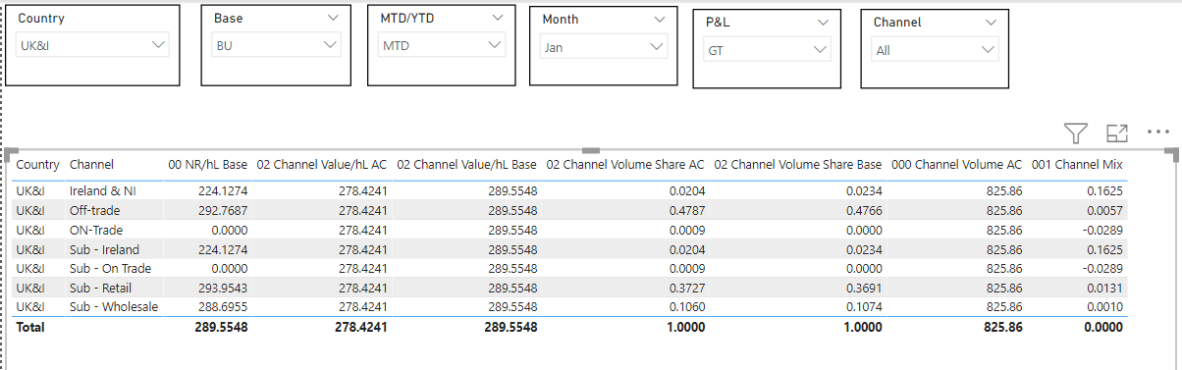1182x370 pixels.
Task: Expand the Month slicer header chevron
Action: click(x=660, y=20)
